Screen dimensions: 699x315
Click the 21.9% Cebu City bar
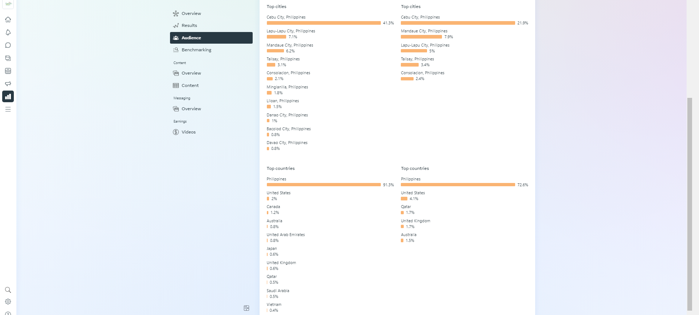[458, 23]
